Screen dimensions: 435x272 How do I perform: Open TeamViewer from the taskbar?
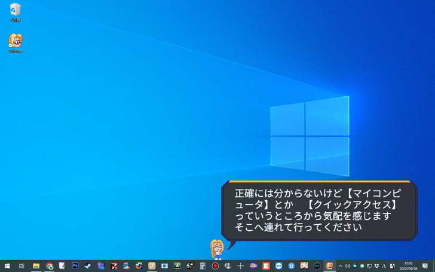(x=279, y=266)
